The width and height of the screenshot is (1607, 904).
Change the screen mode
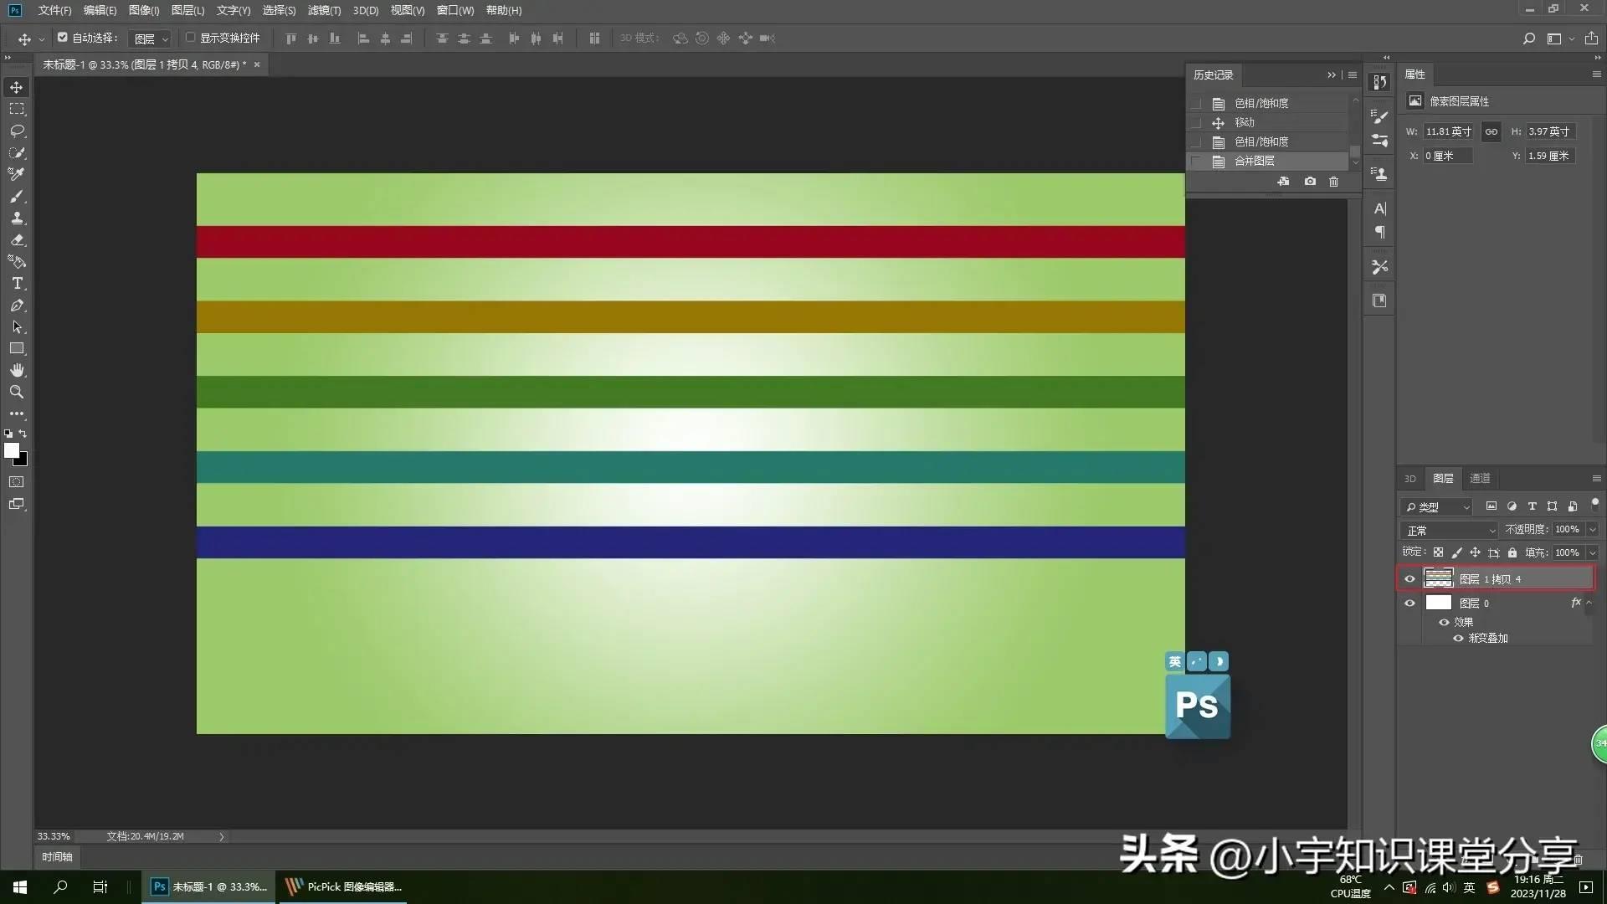(17, 504)
